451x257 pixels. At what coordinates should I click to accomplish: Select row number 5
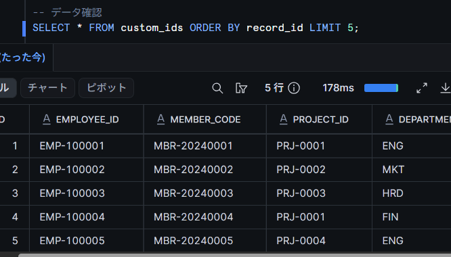click(15, 241)
